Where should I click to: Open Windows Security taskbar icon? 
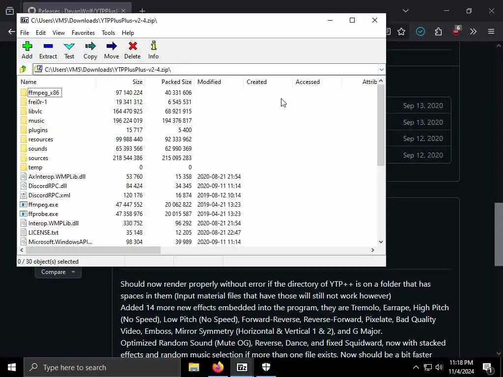click(266, 367)
